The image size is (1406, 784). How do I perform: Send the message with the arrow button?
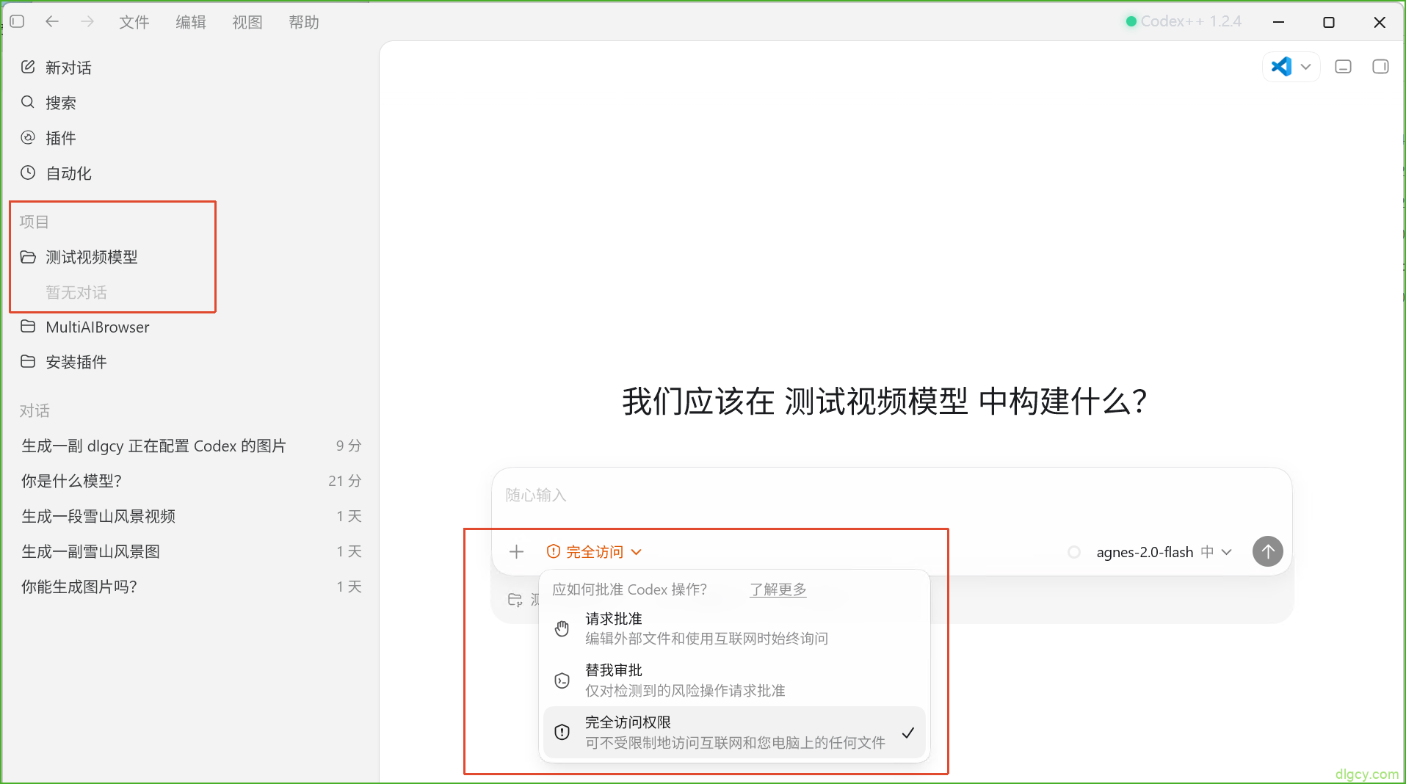[x=1268, y=551]
